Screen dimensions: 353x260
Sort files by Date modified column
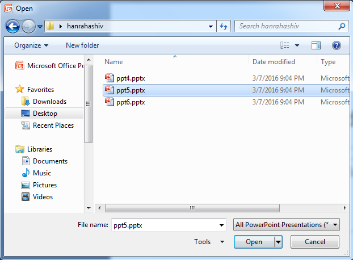pyautogui.click(x=274, y=62)
